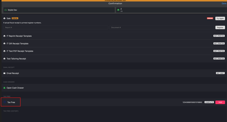
Task: Select IT Gift Receipt Template row
Action: click(x=114, y=43)
